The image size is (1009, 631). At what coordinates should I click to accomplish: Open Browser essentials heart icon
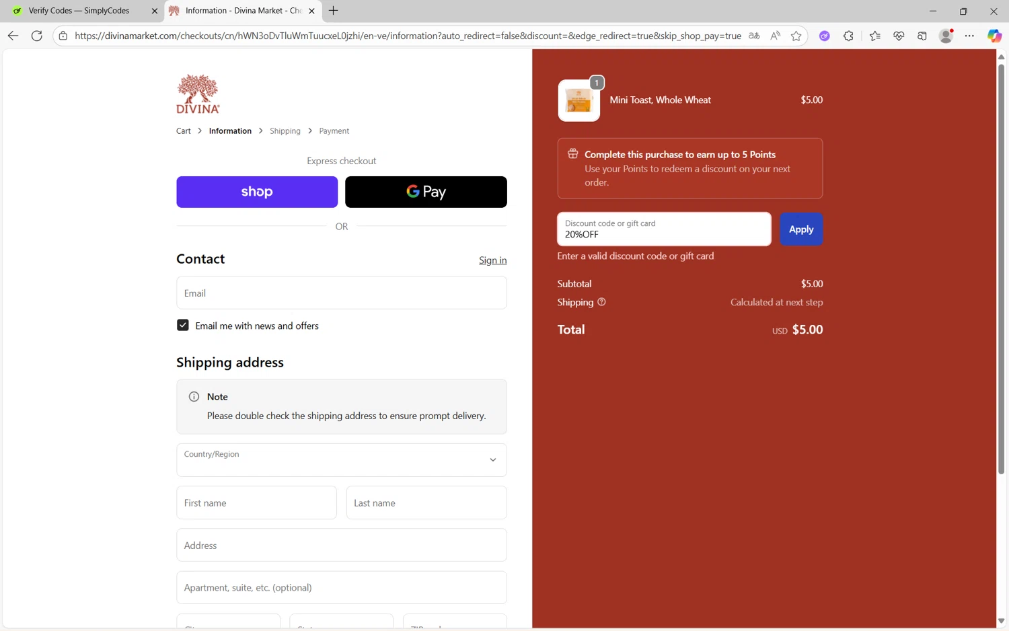tap(899, 36)
